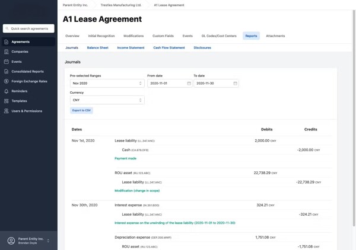Open Agreements in the sidebar
Viewport: 356px width, 250px height.
[x=28, y=42]
